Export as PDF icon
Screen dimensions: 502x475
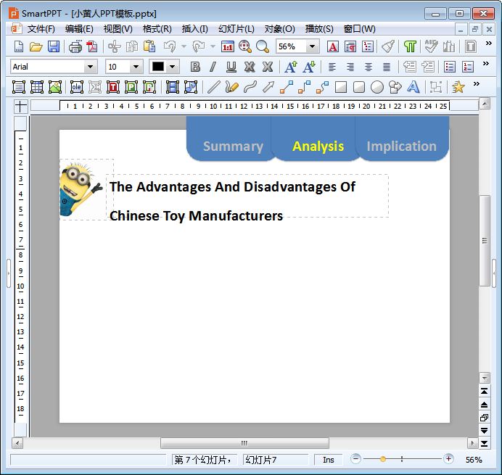(92, 46)
